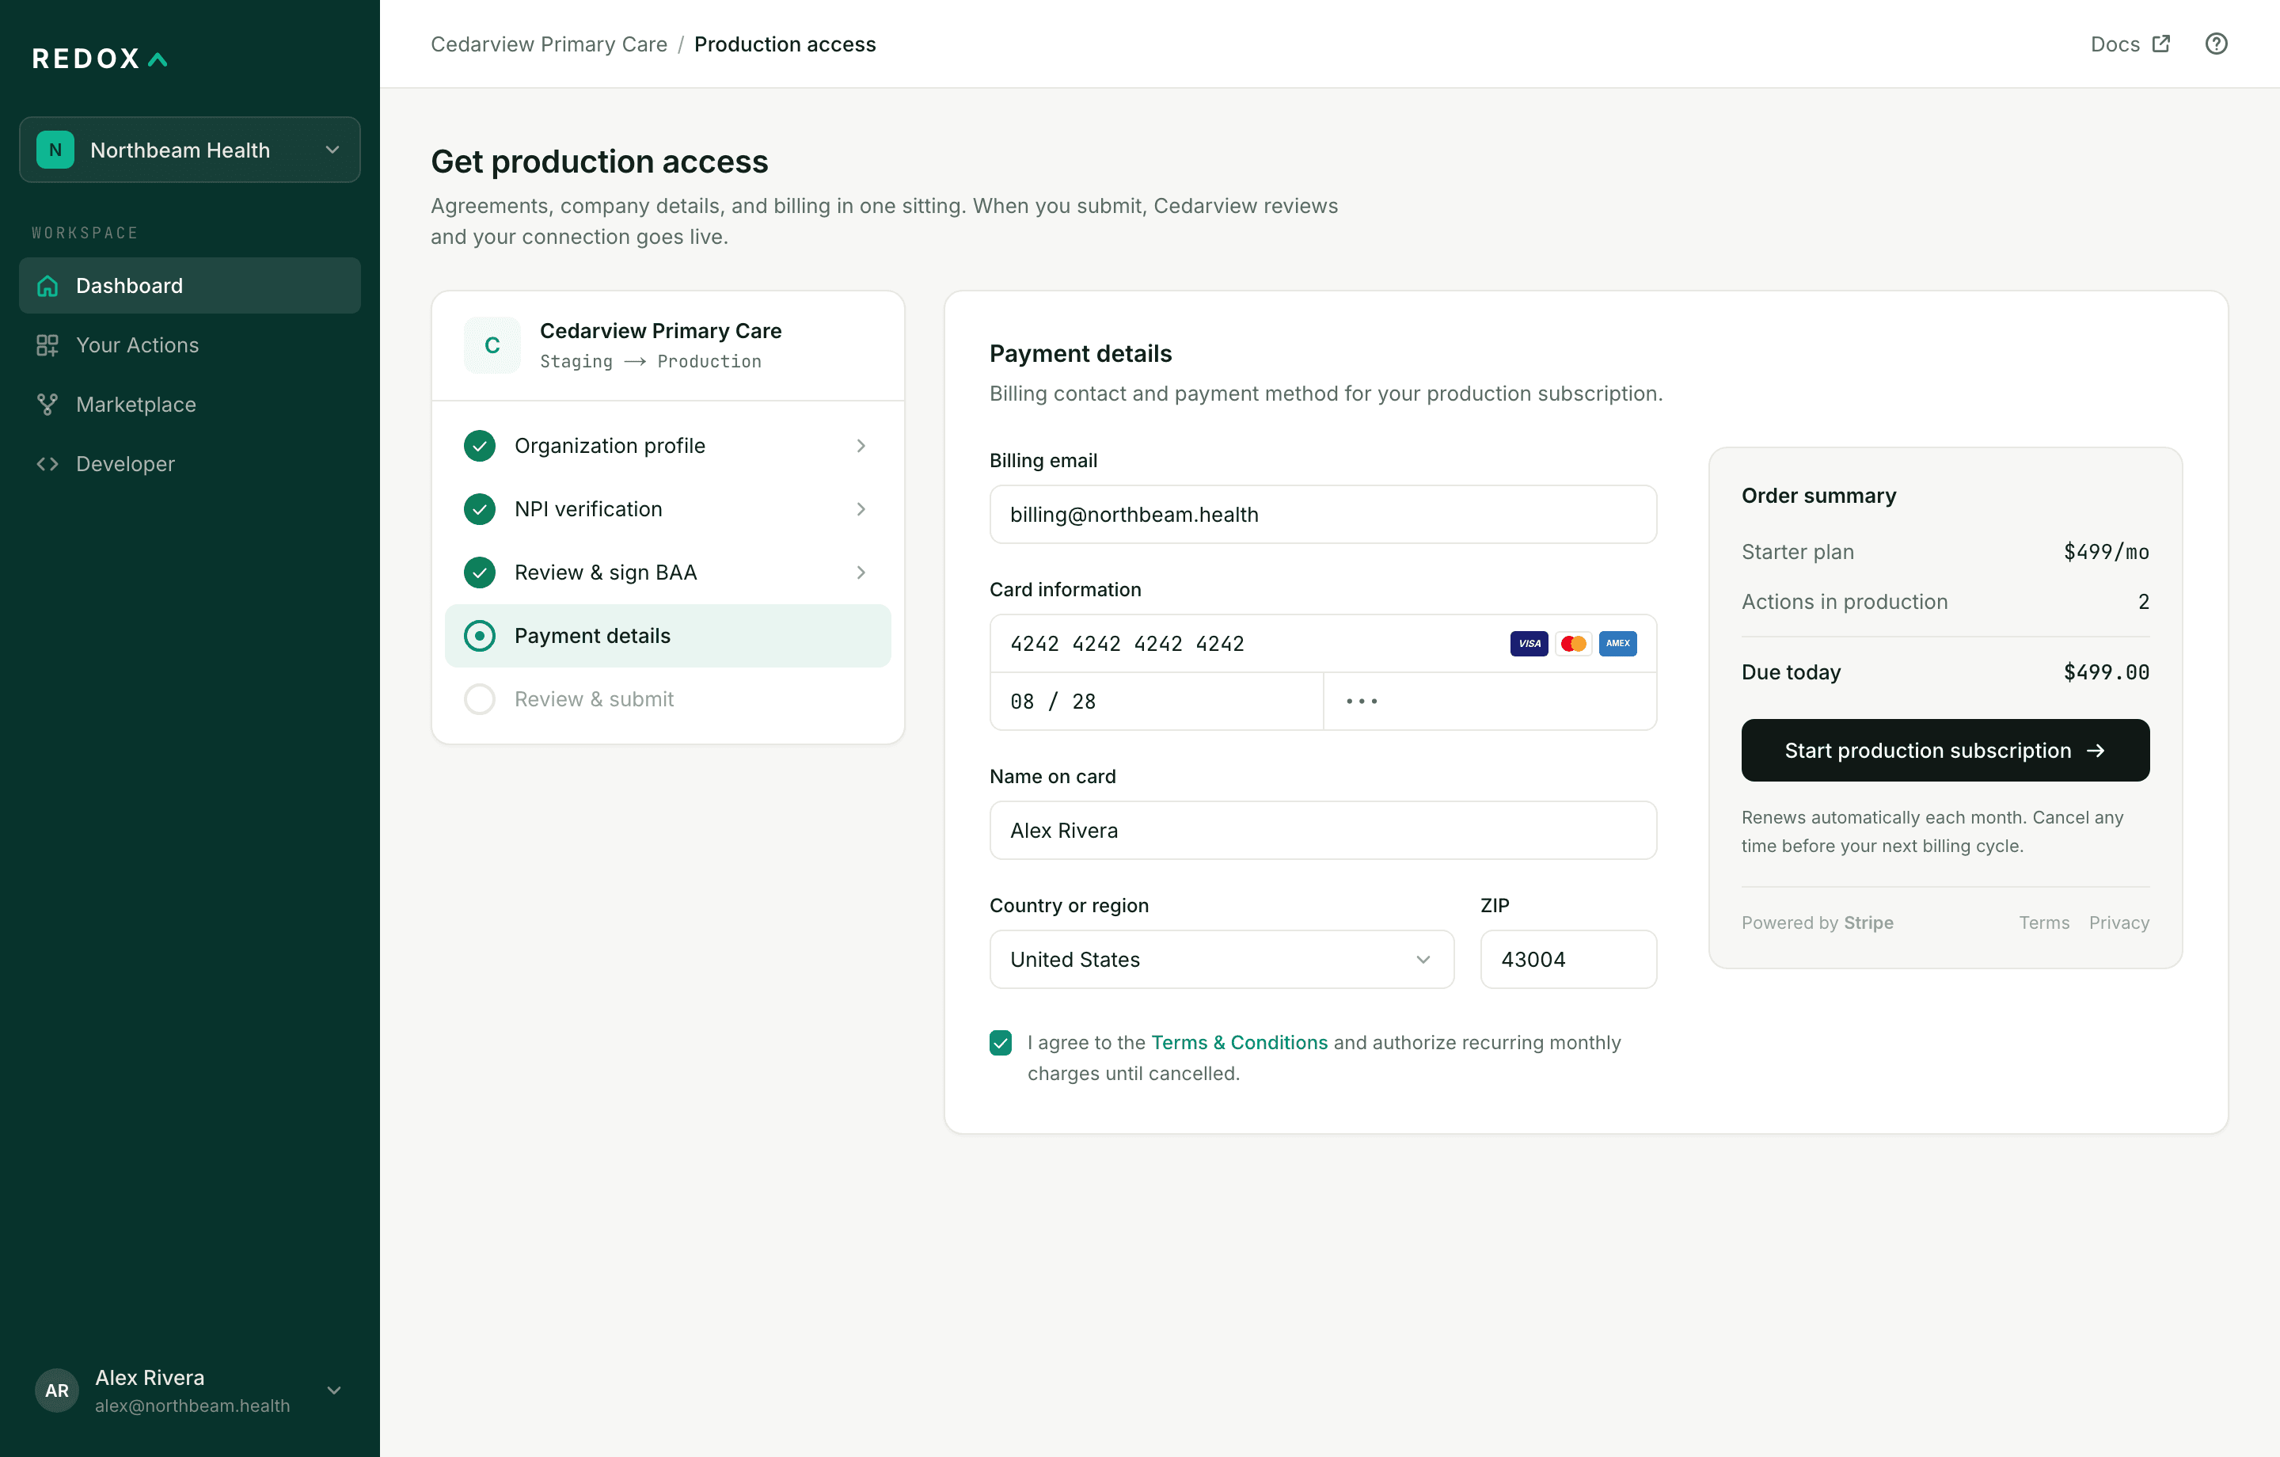Image resolution: width=2280 pixels, height=1457 pixels.
Task: Click the Marketplace branch icon
Action: [47, 405]
